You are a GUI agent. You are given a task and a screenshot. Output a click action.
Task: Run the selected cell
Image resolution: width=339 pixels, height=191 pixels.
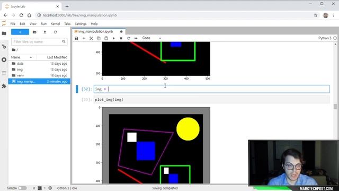114,38
